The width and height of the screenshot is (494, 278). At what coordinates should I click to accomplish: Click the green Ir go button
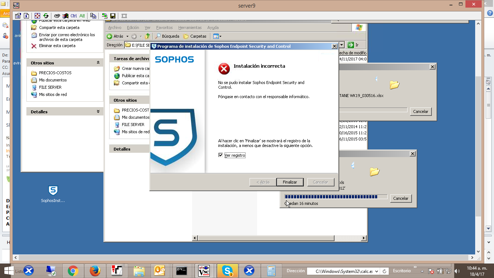pyautogui.click(x=353, y=45)
